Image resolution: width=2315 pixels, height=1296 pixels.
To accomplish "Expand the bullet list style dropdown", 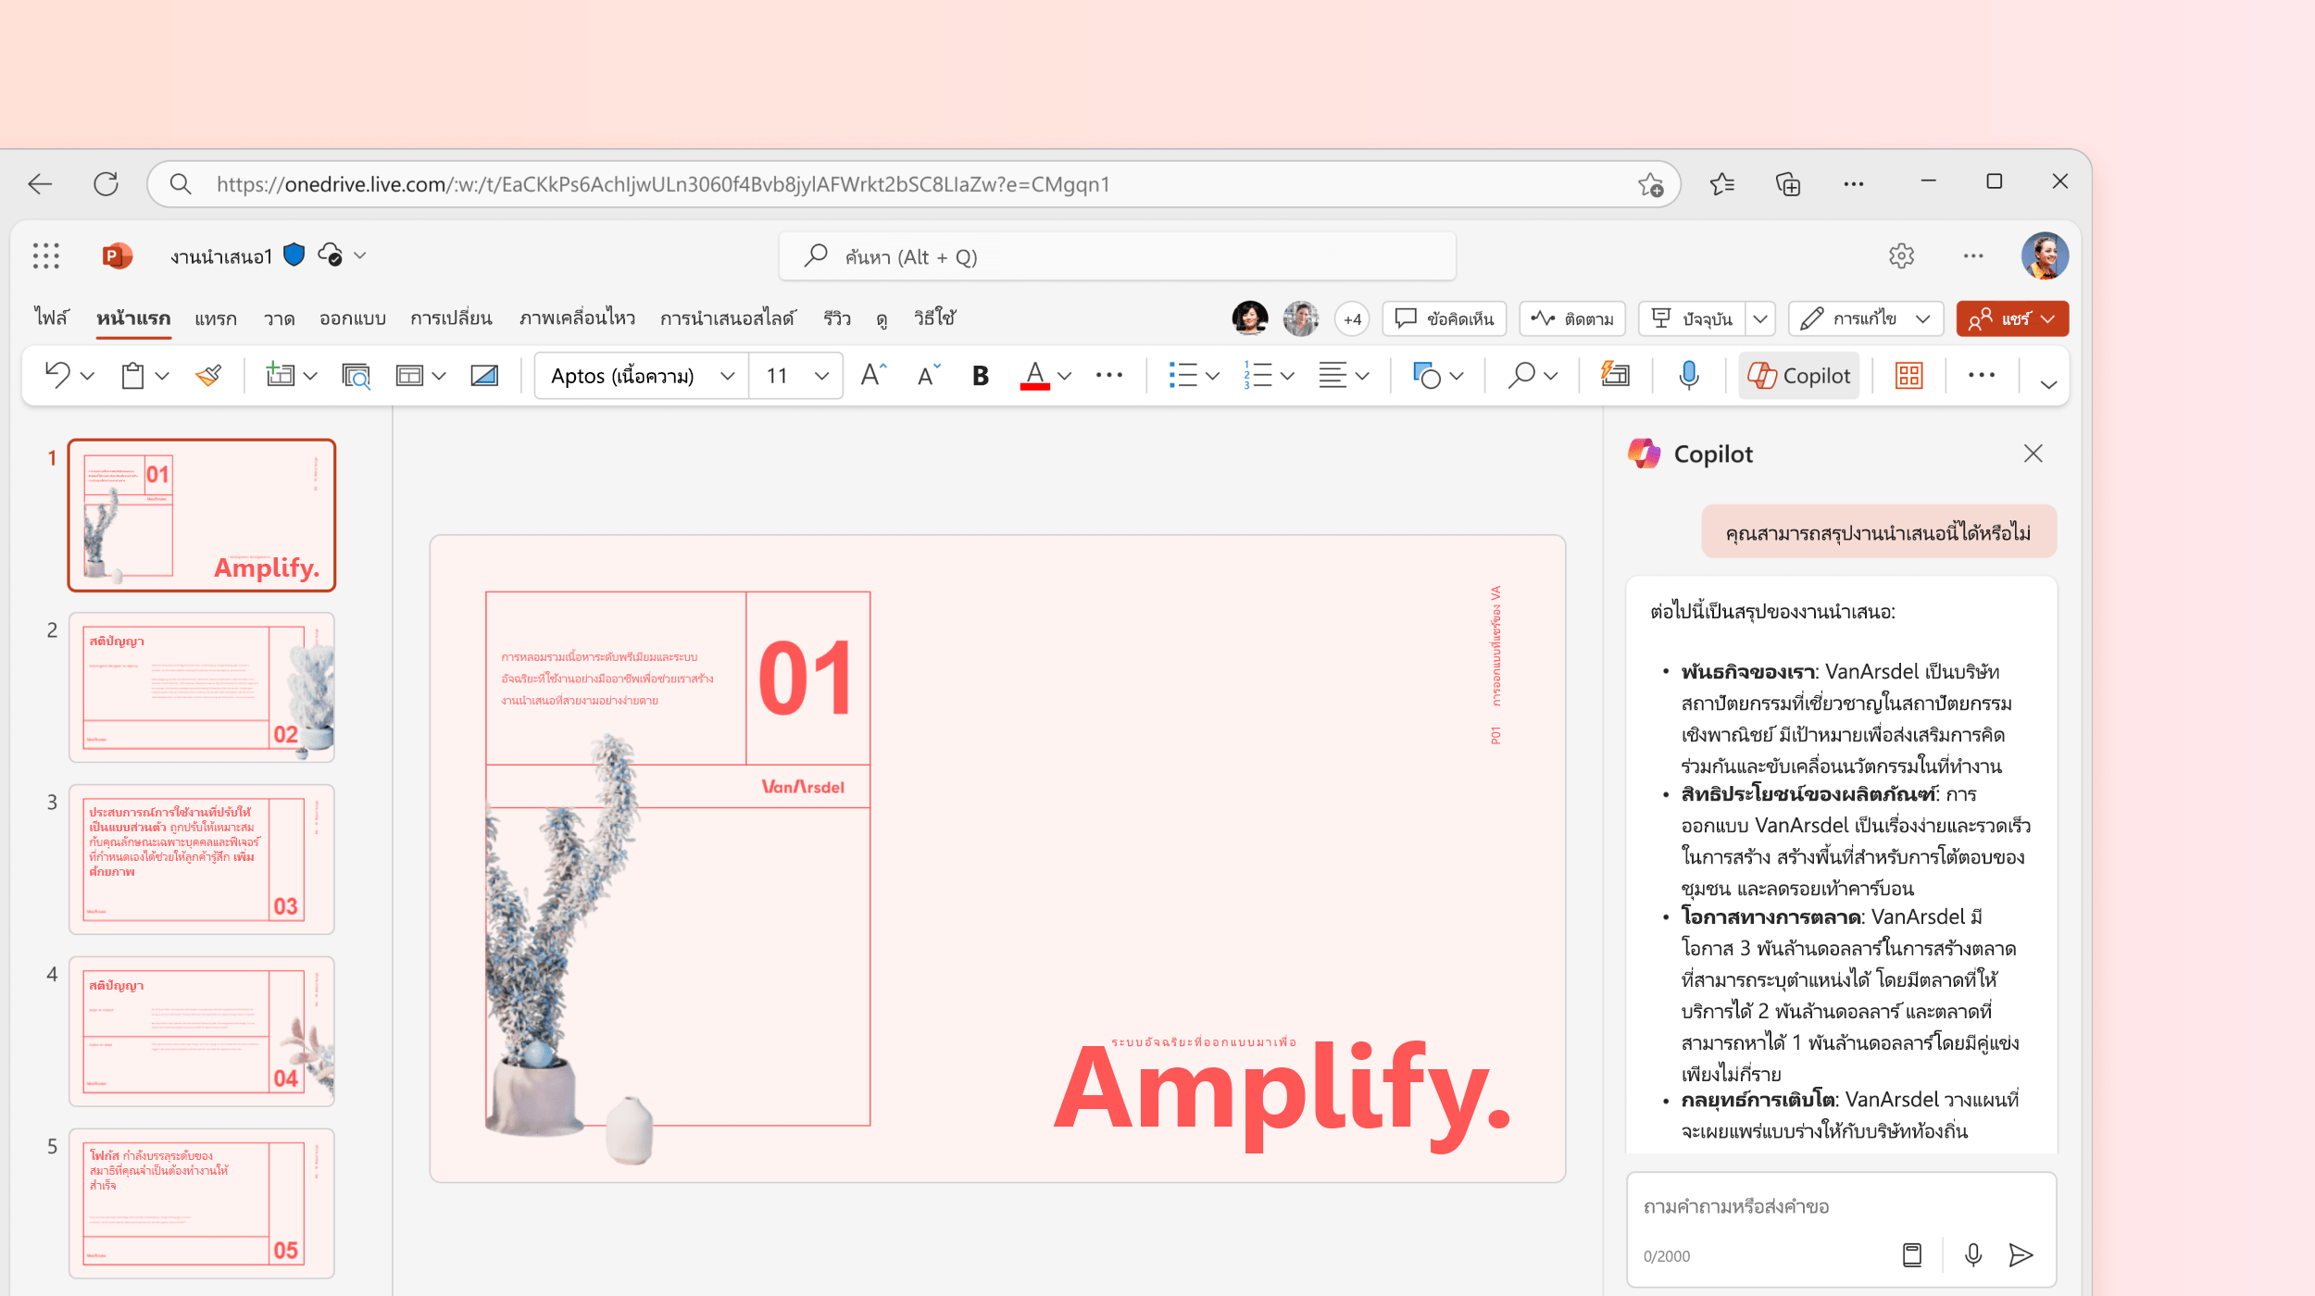I will pyautogui.click(x=1213, y=376).
